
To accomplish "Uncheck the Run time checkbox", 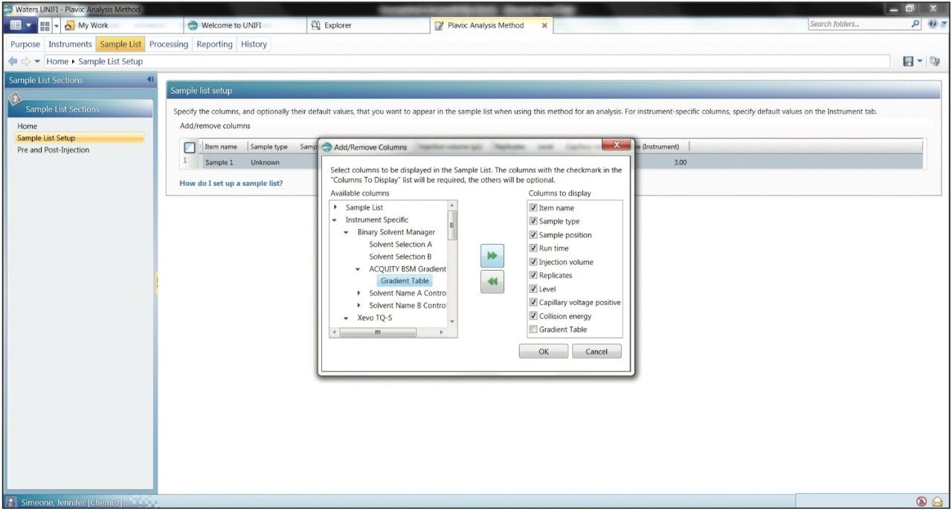I will [x=533, y=248].
